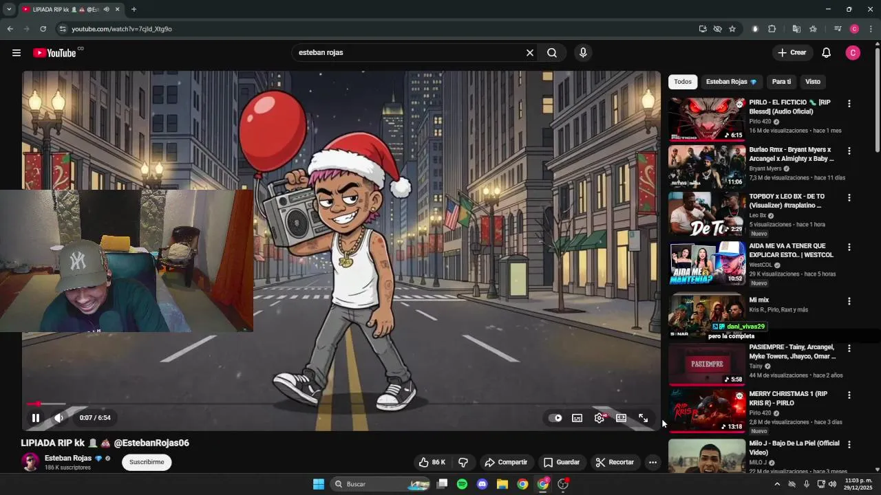This screenshot has height=495, width=881.
Task: Open player settings gear with HD badge
Action: pos(600,418)
